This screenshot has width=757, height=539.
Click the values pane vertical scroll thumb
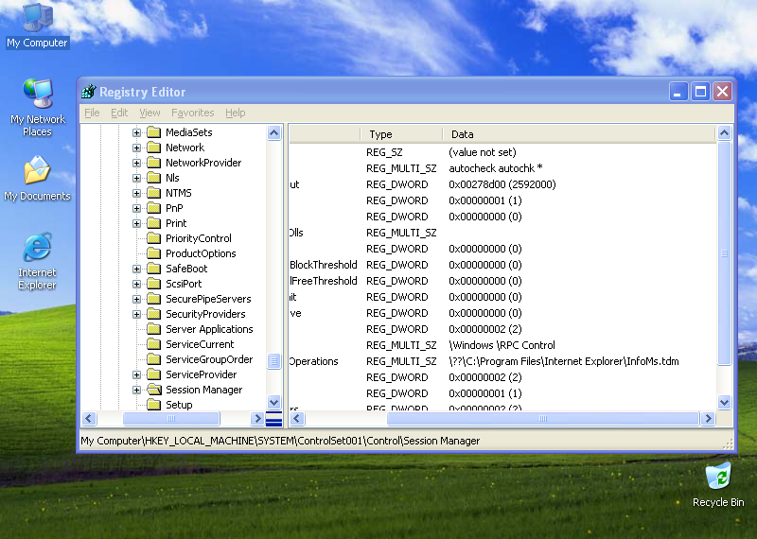coord(724,252)
